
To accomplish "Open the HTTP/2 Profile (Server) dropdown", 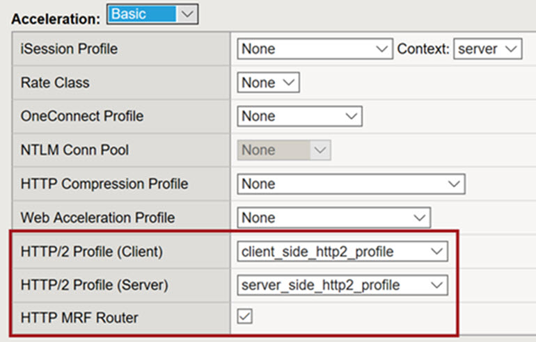I will coord(342,285).
